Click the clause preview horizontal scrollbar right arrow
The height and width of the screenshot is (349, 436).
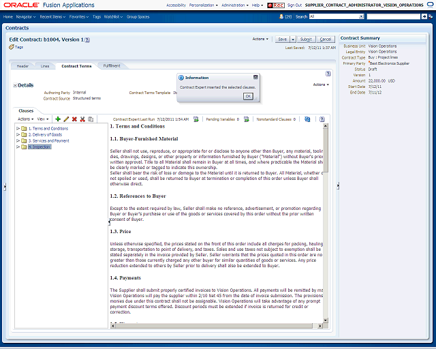[320, 326]
